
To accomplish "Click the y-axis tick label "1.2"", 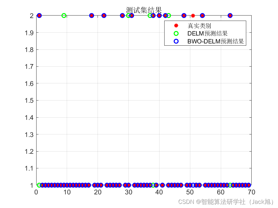I will [29, 152].
